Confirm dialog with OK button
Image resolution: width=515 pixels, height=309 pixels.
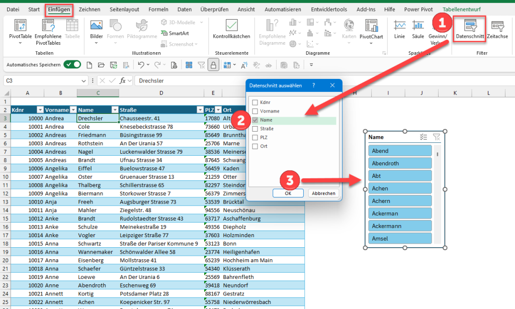(288, 193)
